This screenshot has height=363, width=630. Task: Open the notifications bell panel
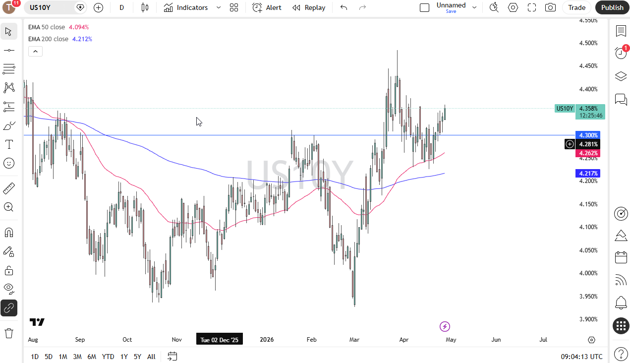[621, 302]
